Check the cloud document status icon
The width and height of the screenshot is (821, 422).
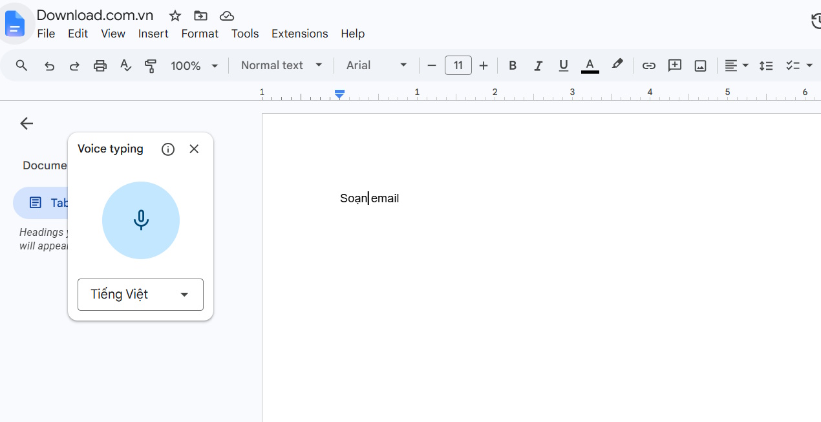227,16
